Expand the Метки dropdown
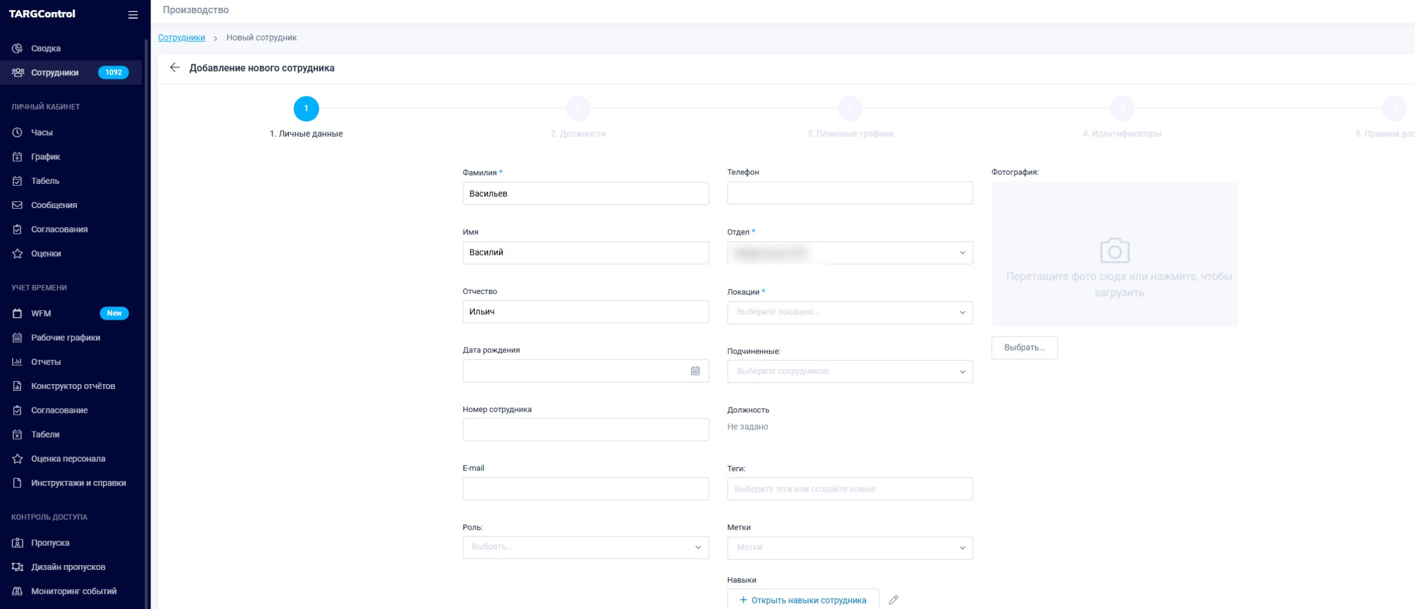1415x609 pixels. [849, 548]
